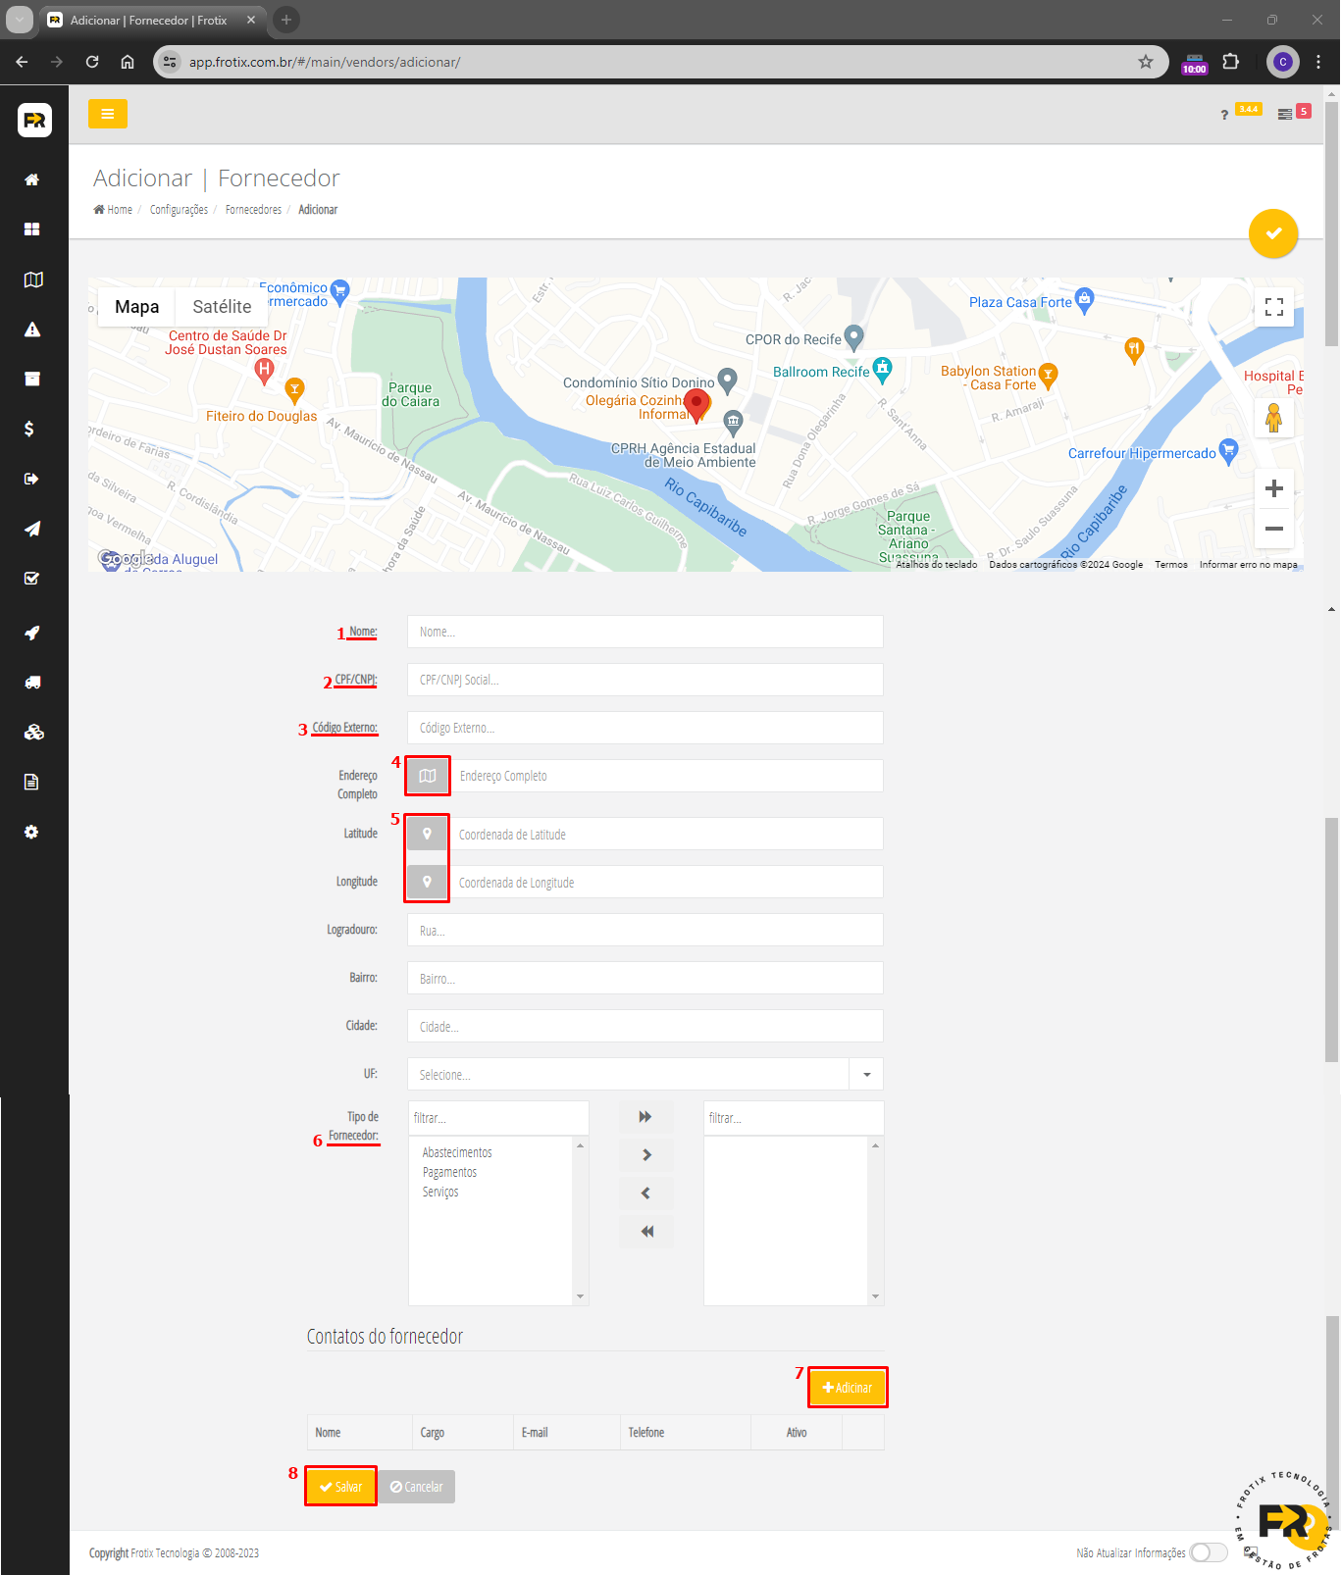Click the map icon beside Endereço Completo

pyautogui.click(x=428, y=776)
